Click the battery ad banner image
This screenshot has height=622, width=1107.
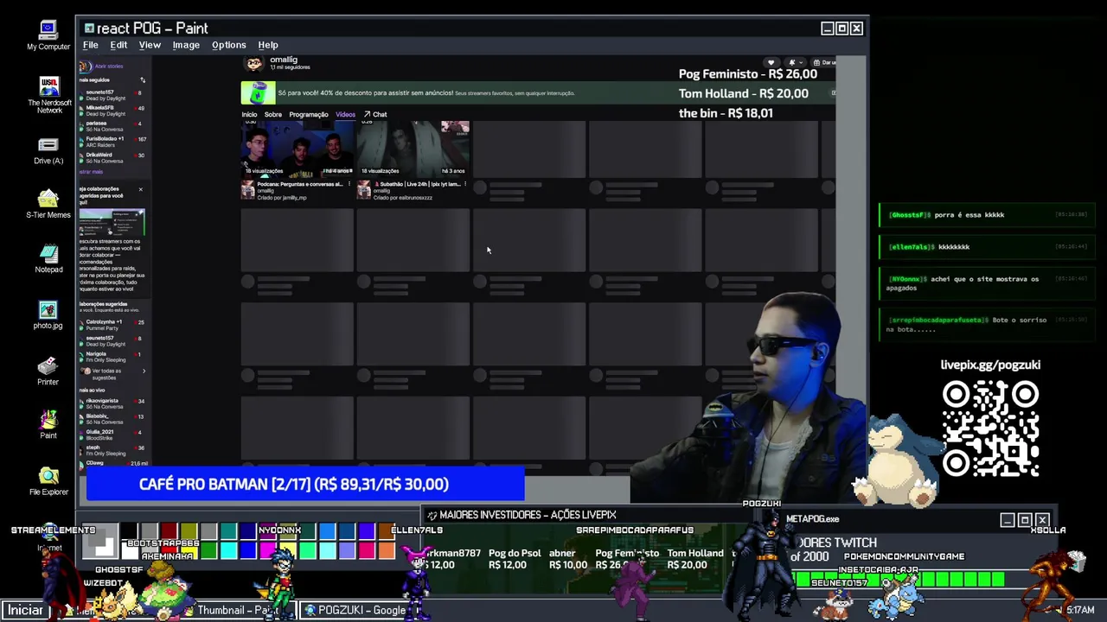258,92
